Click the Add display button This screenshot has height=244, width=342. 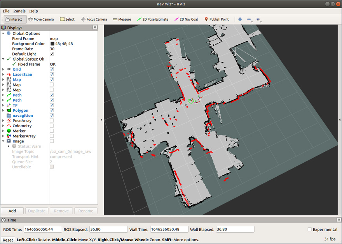[x=12, y=211]
